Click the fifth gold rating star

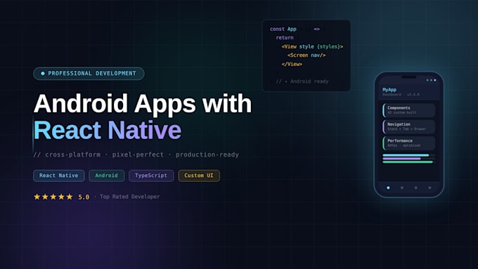70,197
